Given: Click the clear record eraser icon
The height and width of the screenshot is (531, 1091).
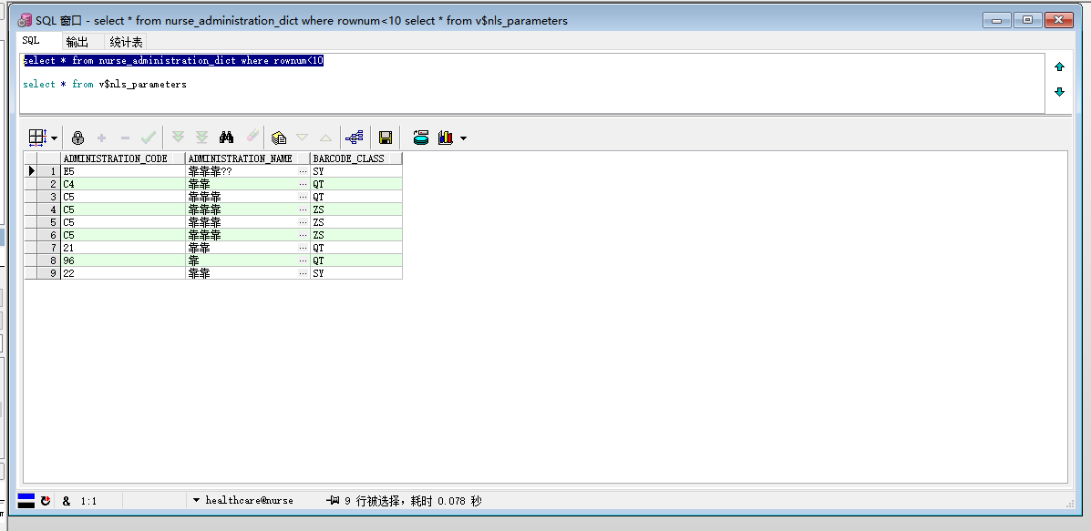Looking at the screenshot, I should 252,137.
